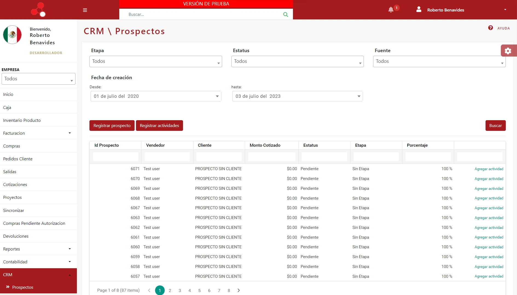This screenshot has height=295, width=517.
Task: Open the Etapa dropdown
Action: point(156,61)
